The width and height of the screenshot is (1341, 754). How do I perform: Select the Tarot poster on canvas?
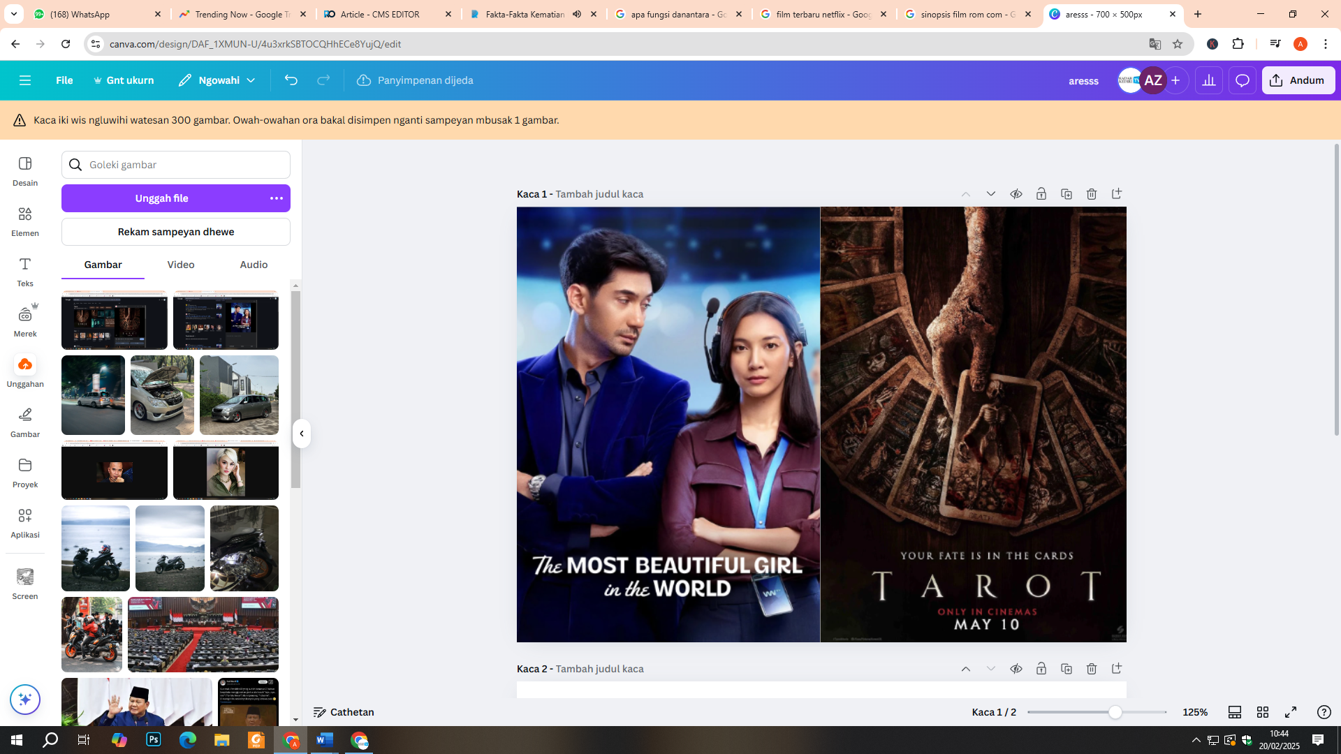coord(974,424)
